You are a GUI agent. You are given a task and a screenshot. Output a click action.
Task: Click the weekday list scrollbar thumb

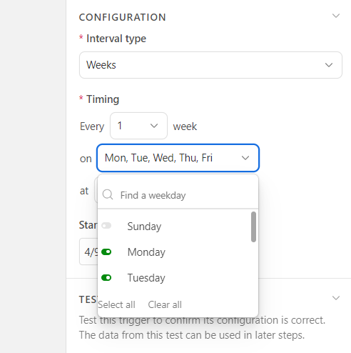pos(253,227)
